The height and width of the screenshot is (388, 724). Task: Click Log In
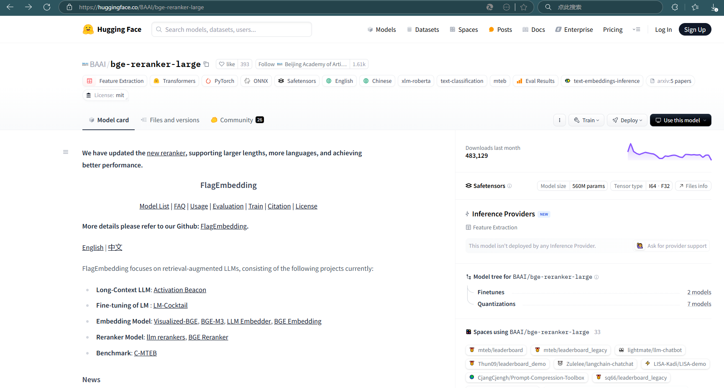663,29
